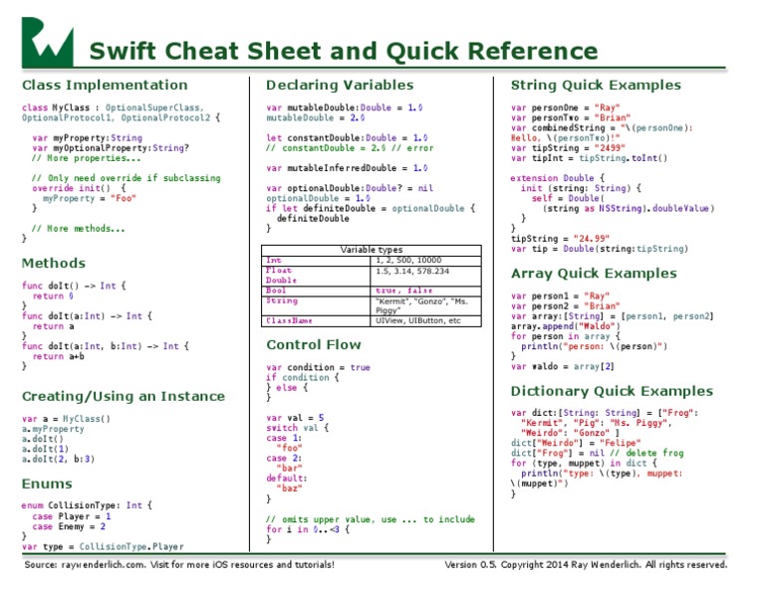
Task: Click 'Creating/Using an Instance' heading
Action: pyautogui.click(x=124, y=397)
